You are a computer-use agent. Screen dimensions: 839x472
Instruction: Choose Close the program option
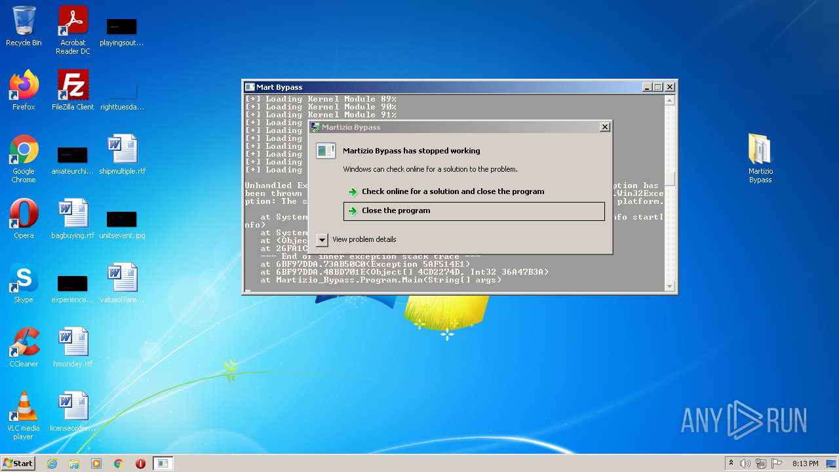474,210
